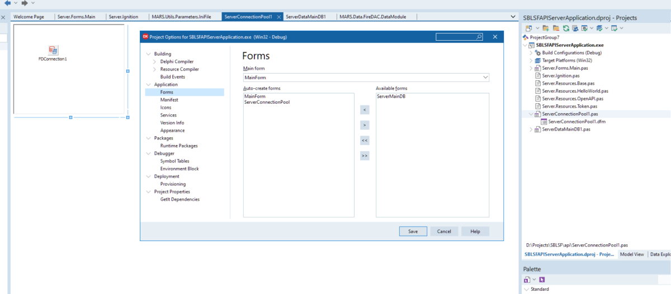This screenshot has height=294, width=671.
Task: Switch to Model View tab
Action: pos(632,254)
